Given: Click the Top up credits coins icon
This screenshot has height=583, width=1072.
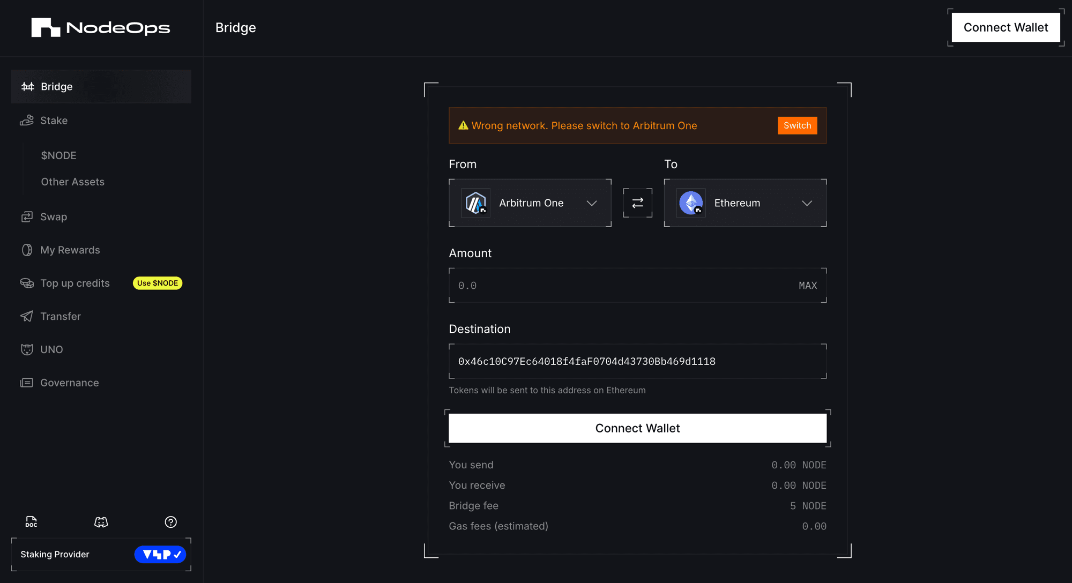Looking at the screenshot, I should point(27,283).
